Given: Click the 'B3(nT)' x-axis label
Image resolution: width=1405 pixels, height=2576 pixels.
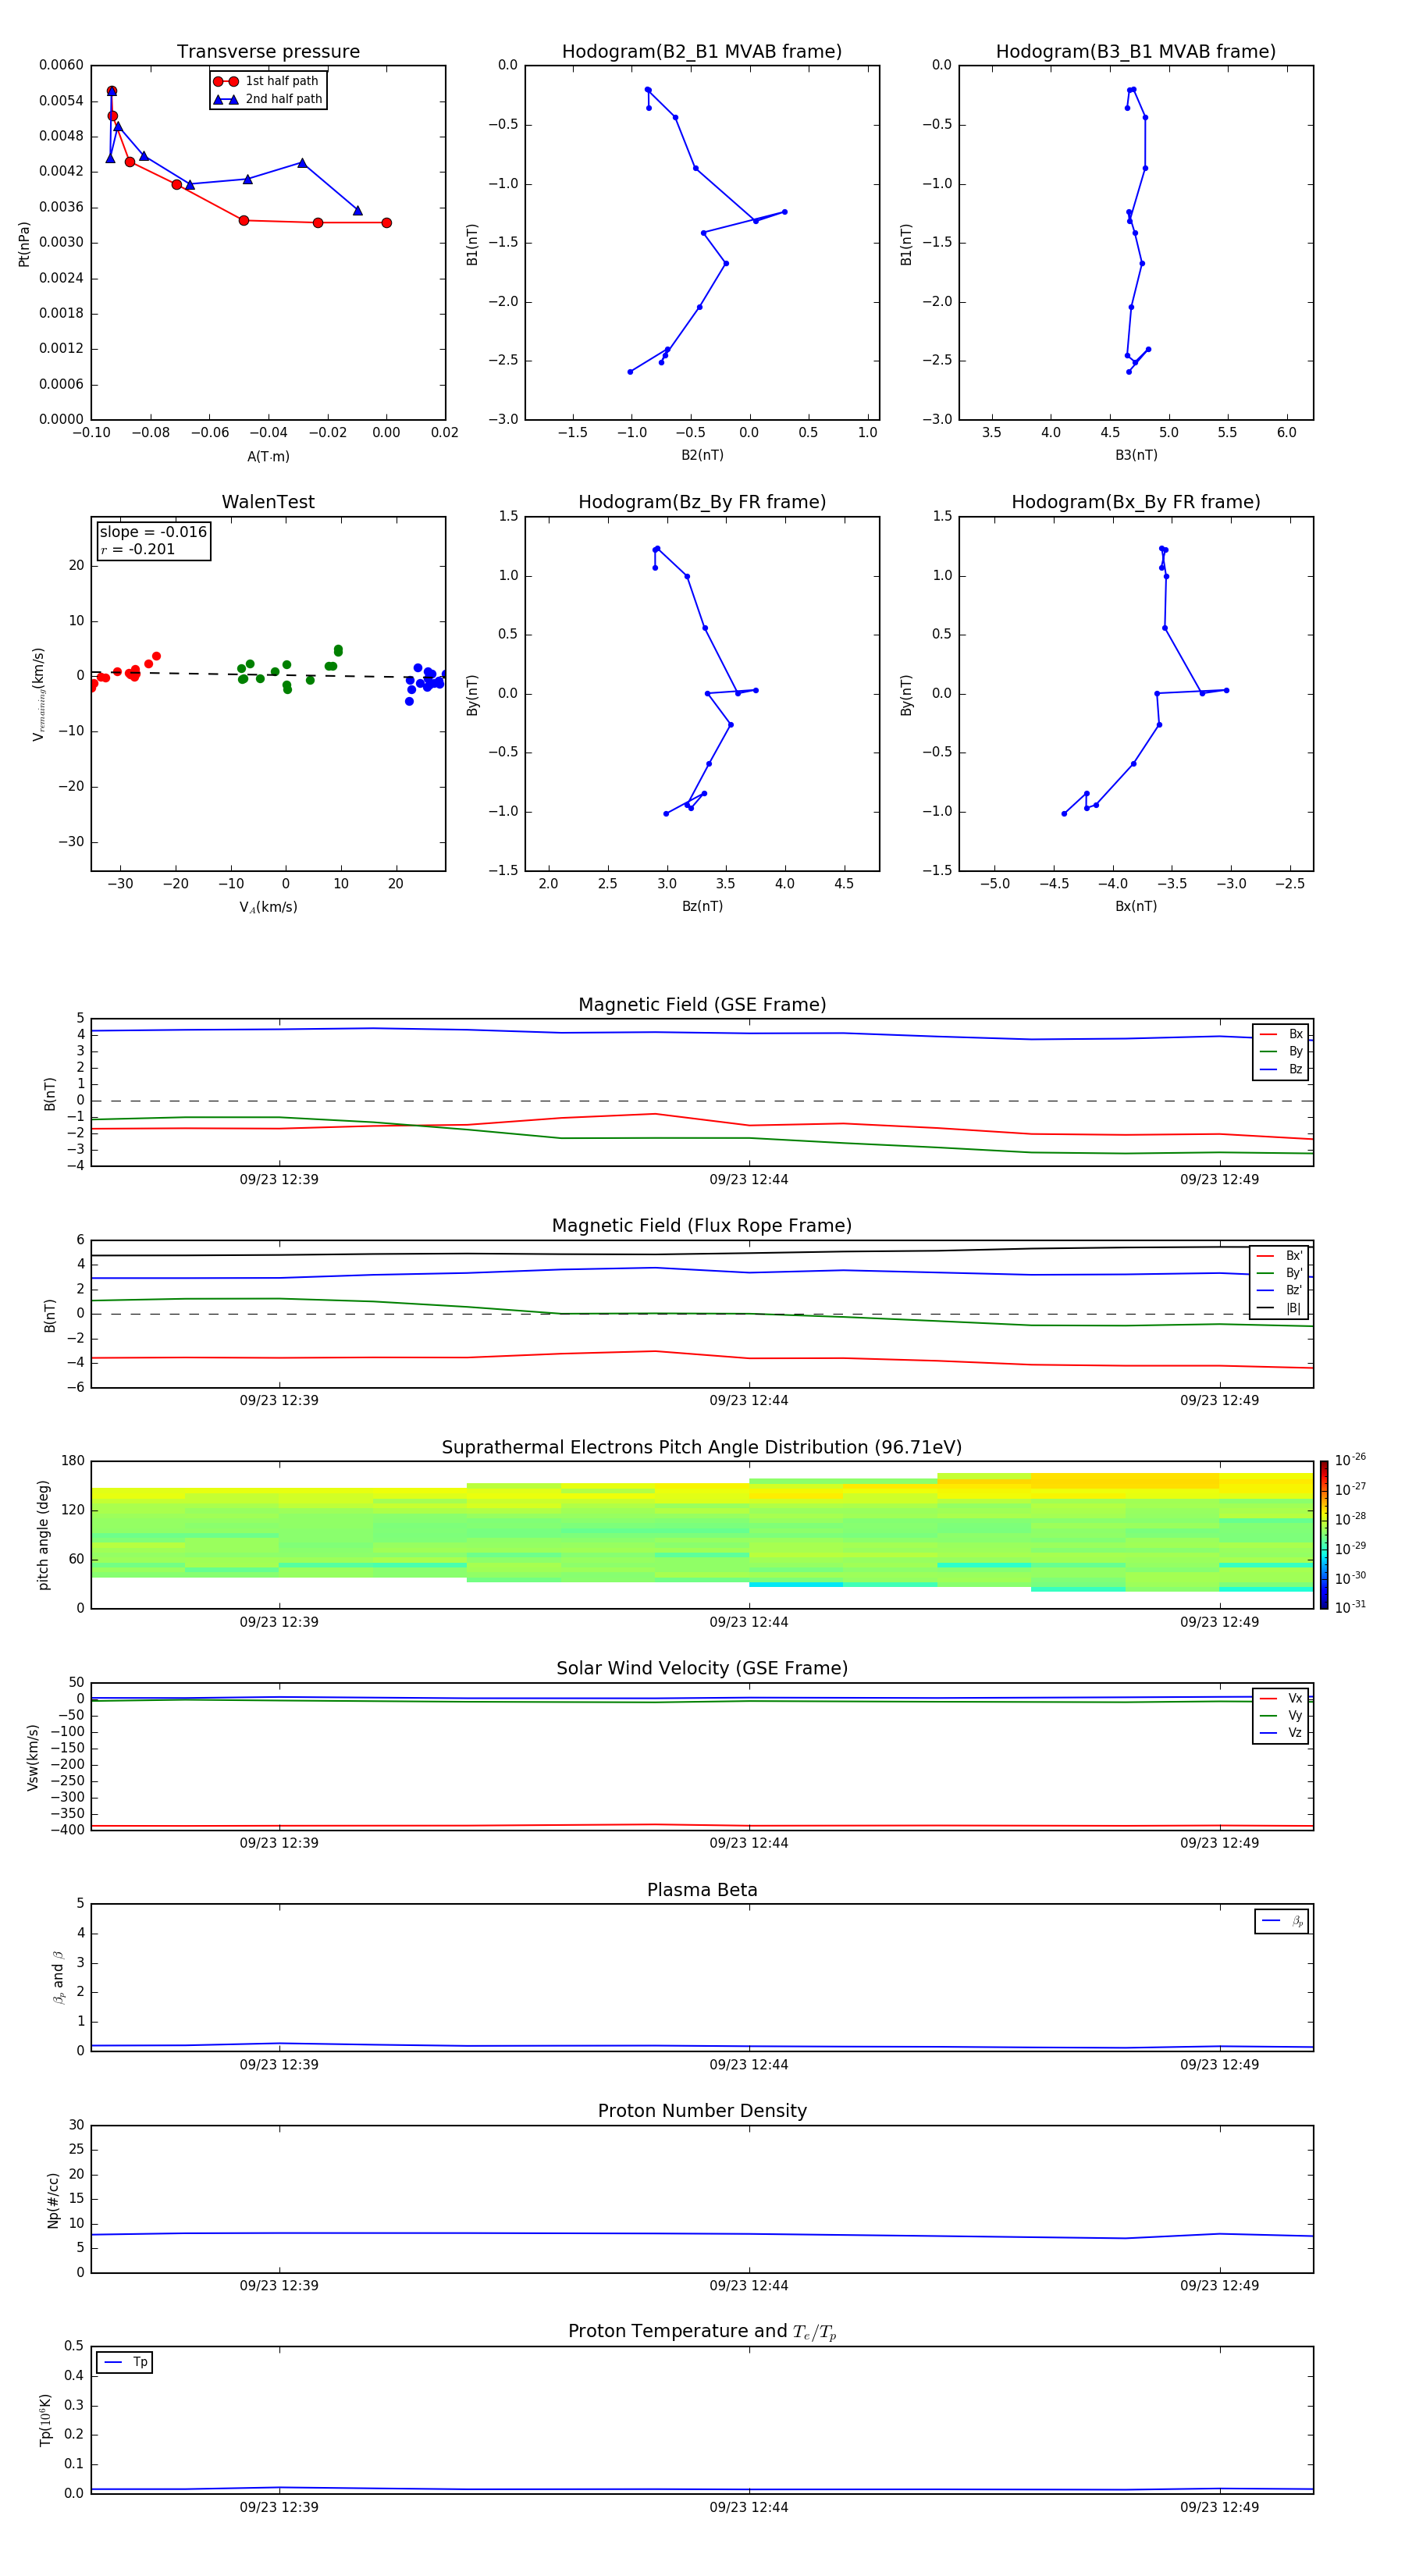Looking at the screenshot, I should (1136, 456).
